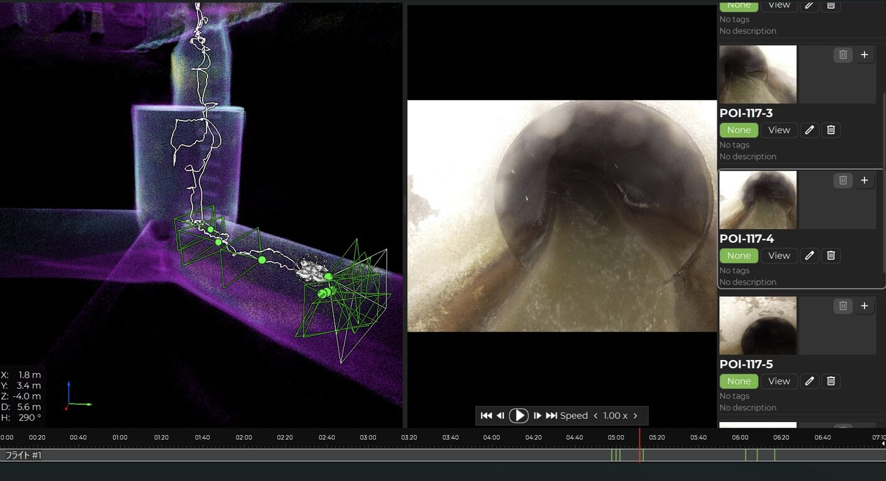
Task: Delete POI-117-4 using its trash icon
Action: pyautogui.click(x=831, y=255)
